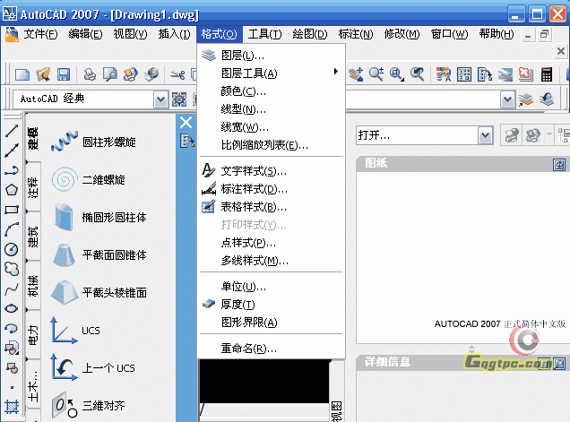
Task: Select the Circle tool
Action: click(x=12, y=249)
